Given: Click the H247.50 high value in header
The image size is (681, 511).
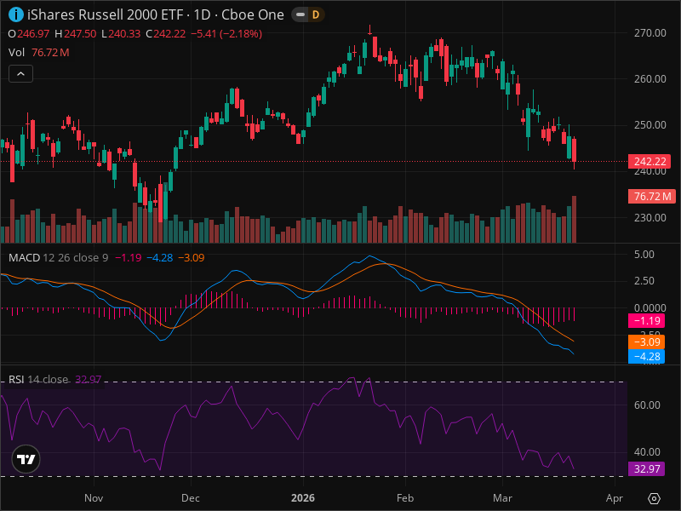Looking at the screenshot, I should (x=76, y=34).
